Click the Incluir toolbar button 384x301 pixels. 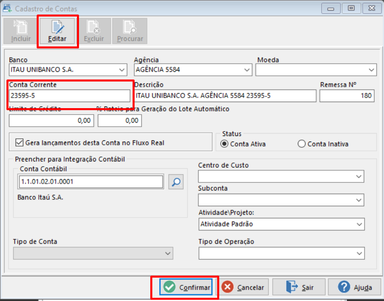21,31
